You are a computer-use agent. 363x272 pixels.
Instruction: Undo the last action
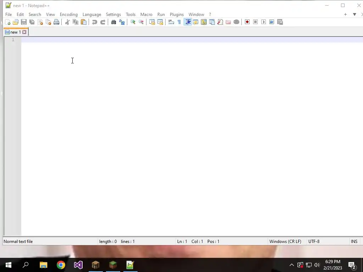tap(94, 22)
